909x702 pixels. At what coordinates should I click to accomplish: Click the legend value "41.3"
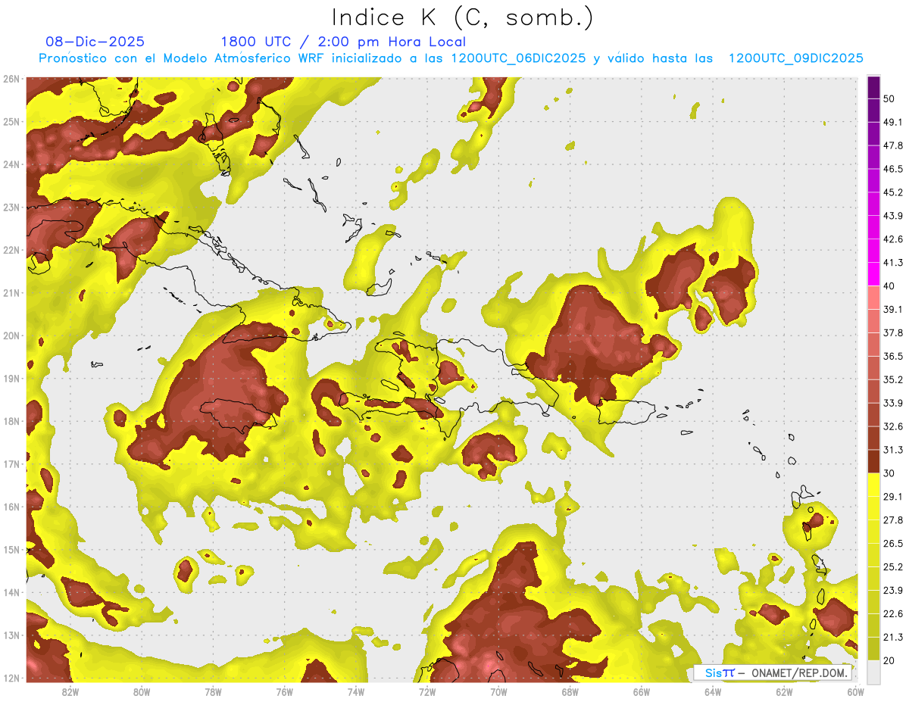892,263
